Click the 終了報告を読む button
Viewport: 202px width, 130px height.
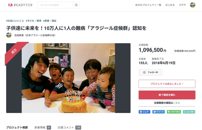coord(167,95)
